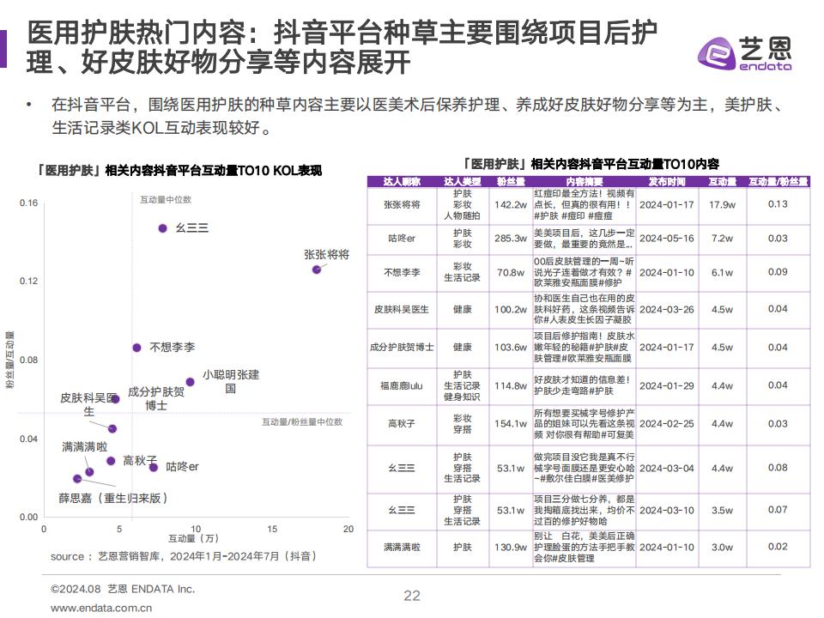The width and height of the screenshot is (824, 618).
Task: Click the 3.5w interaction count cell
Action: pos(723,510)
